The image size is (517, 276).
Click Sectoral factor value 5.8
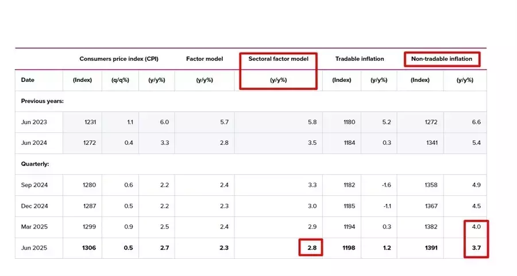point(312,122)
